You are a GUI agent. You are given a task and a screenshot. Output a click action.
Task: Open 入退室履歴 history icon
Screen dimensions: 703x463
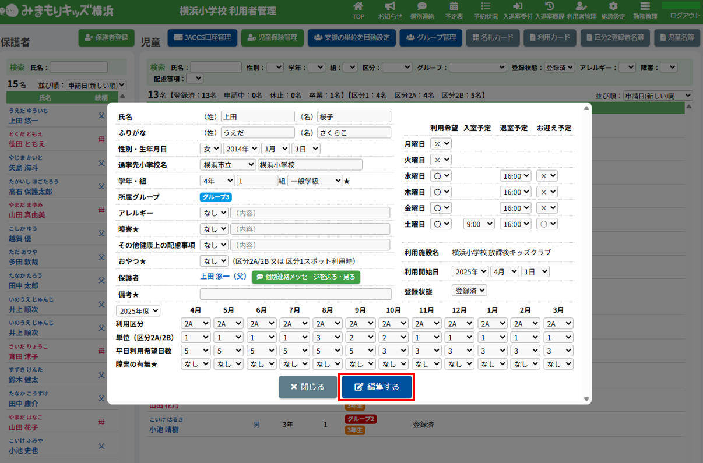click(549, 7)
